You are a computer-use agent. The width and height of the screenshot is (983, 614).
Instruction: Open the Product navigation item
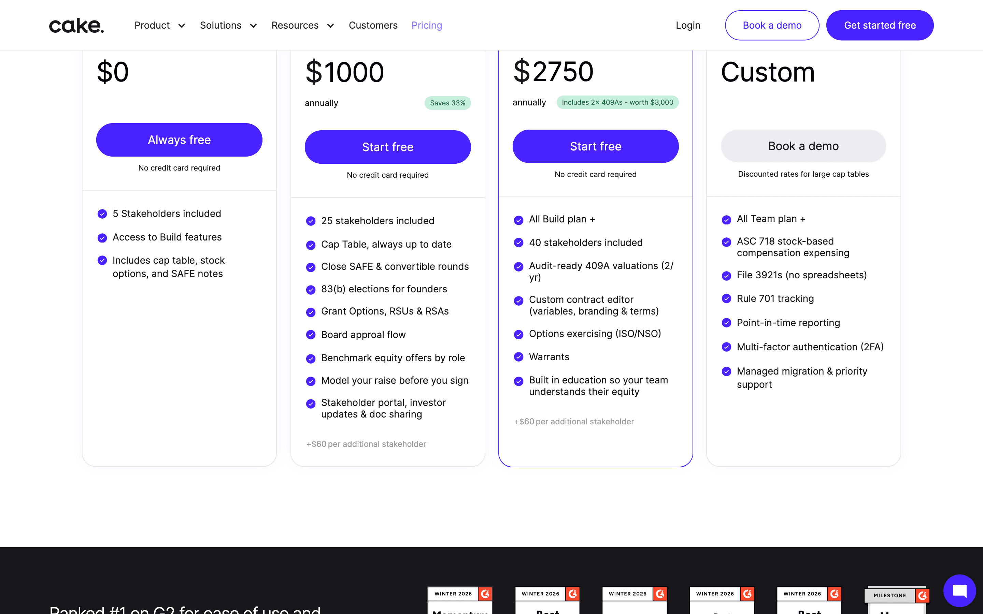pos(152,25)
